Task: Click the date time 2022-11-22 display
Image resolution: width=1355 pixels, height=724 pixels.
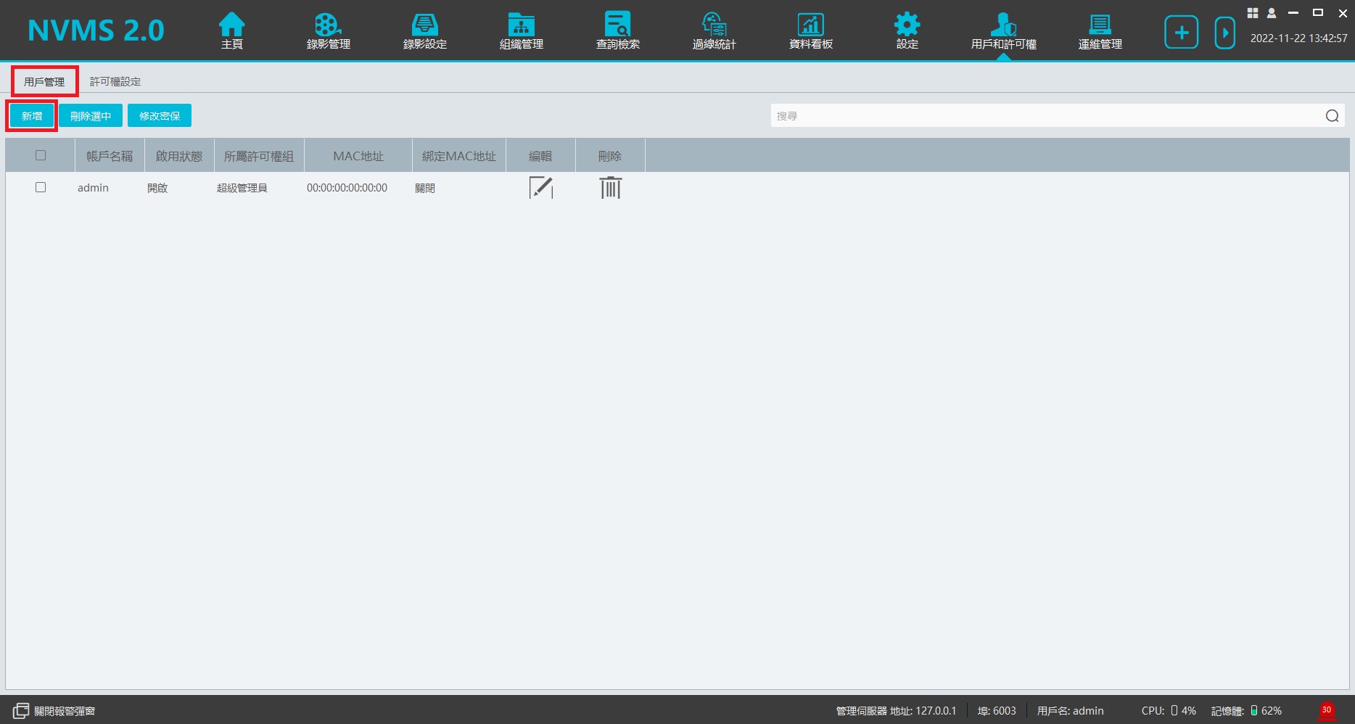Action: [1298, 38]
